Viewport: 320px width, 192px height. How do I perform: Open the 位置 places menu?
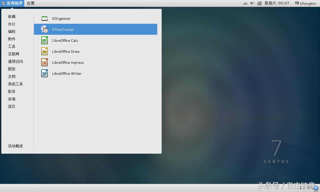[30, 3]
